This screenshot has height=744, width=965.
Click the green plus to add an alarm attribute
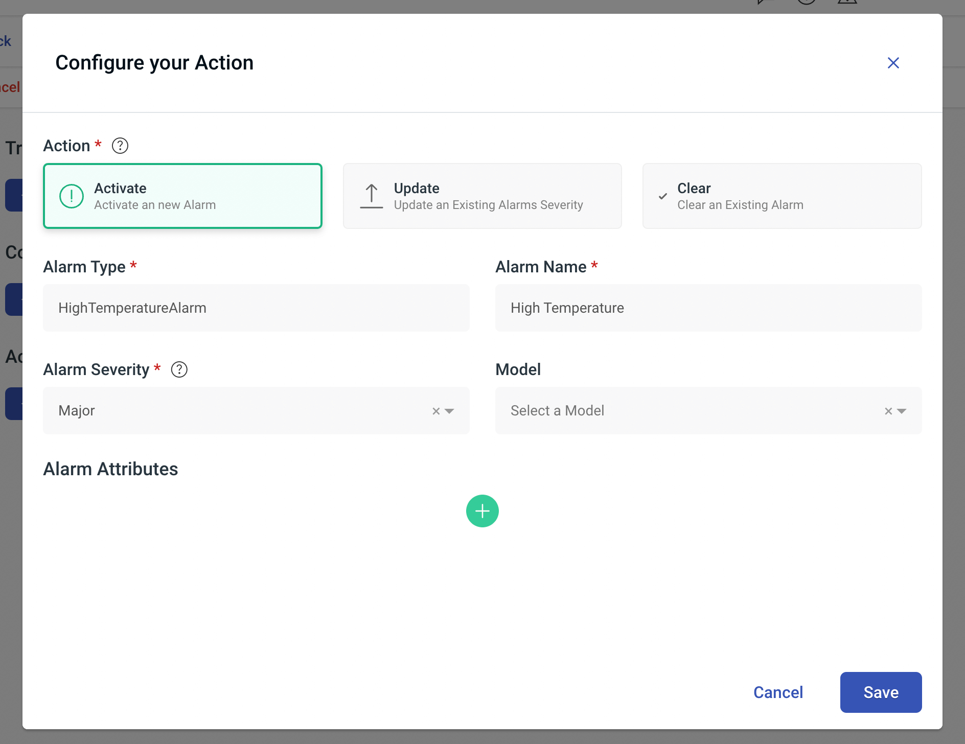coord(482,510)
